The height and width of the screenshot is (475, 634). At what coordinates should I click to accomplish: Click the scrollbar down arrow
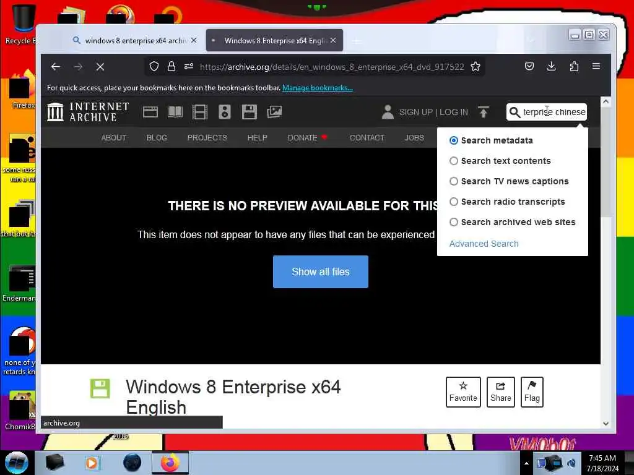(x=606, y=424)
